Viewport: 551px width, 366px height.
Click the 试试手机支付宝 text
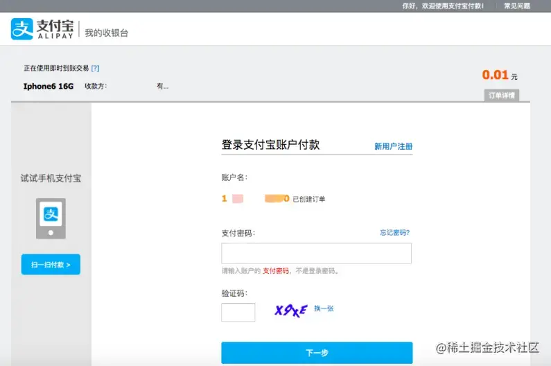coord(51,178)
